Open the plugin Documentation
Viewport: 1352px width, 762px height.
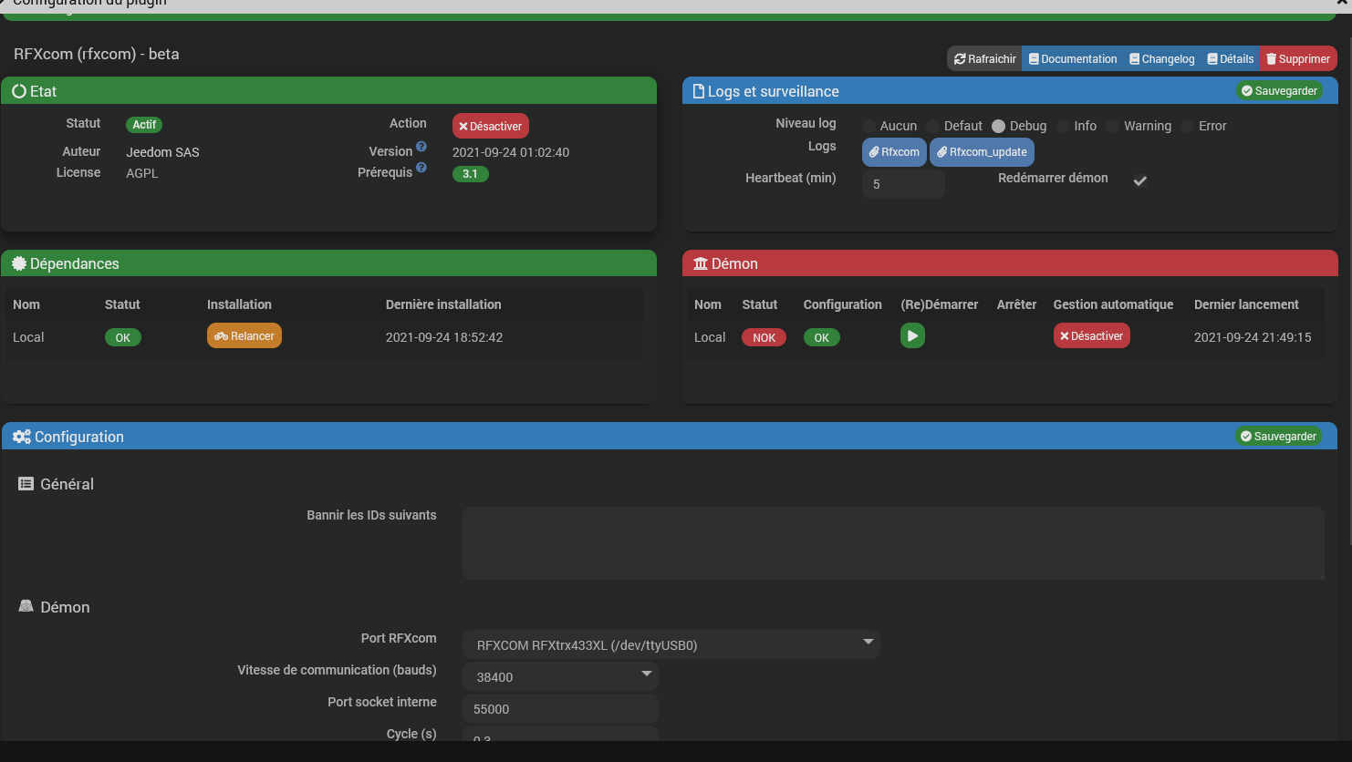click(x=1072, y=58)
